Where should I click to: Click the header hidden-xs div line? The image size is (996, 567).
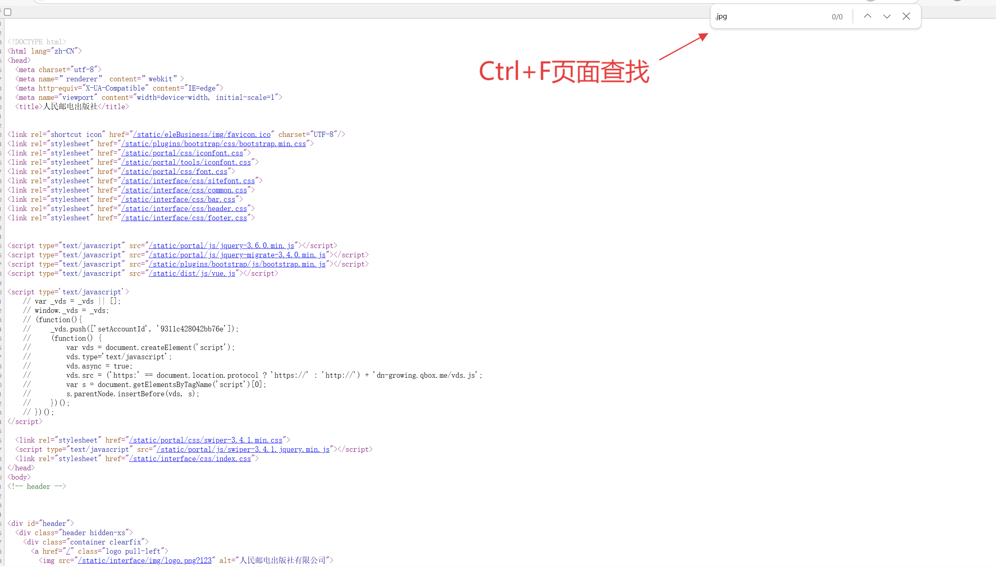pyautogui.click(x=74, y=533)
